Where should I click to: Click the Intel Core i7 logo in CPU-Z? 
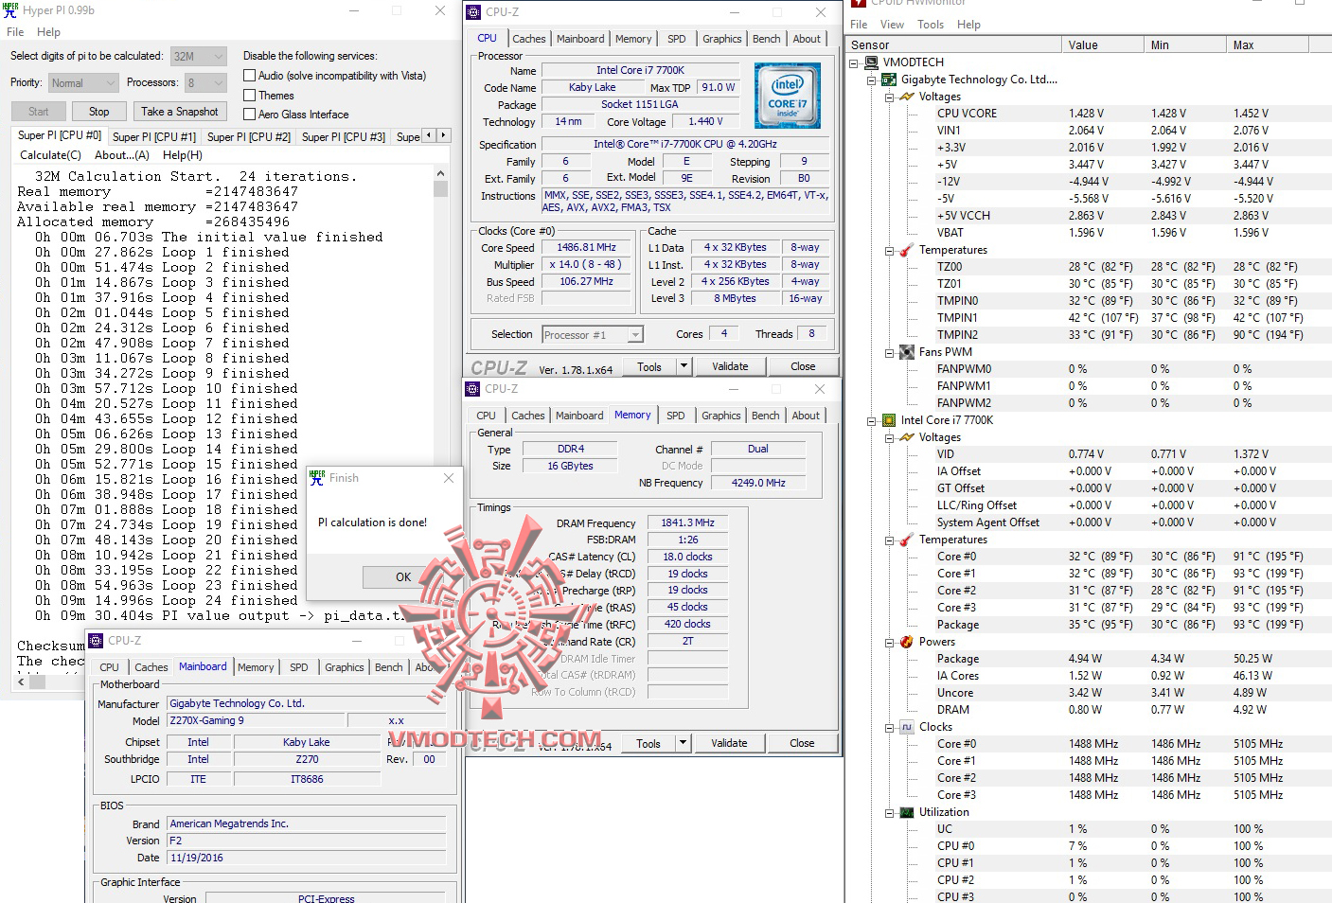788,96
